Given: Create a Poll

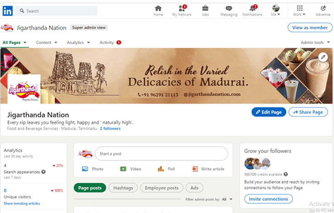Looking at the screenshot, I should 166,169.
